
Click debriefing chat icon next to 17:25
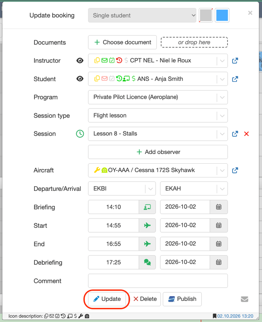(x=147, y=262)
